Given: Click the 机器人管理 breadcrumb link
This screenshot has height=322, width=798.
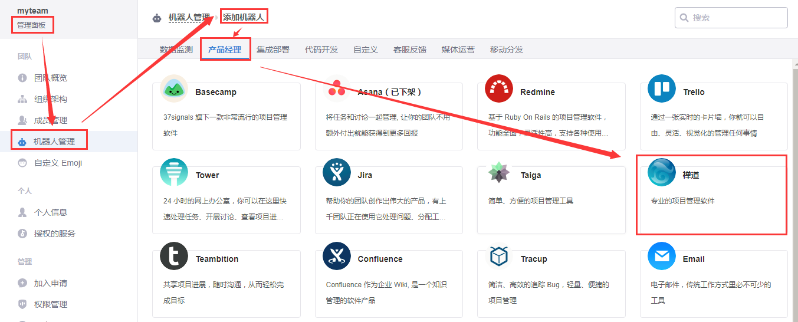Looking at the screenshot, I should pyautogui.click(x=189, y=18).
